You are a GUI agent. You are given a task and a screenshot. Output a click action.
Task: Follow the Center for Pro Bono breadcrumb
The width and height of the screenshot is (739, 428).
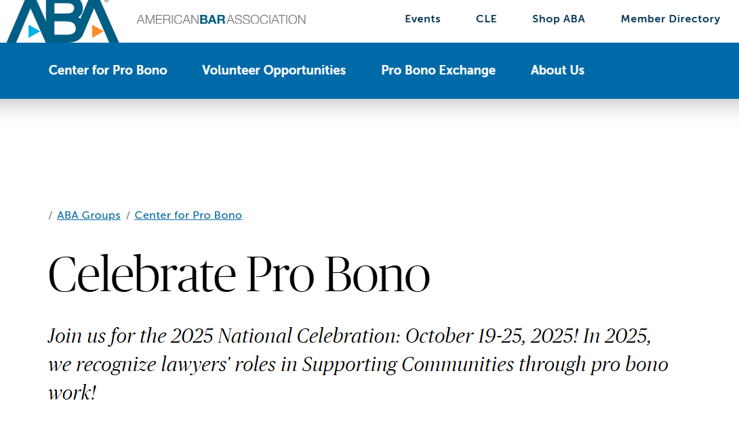pos(188,215)
